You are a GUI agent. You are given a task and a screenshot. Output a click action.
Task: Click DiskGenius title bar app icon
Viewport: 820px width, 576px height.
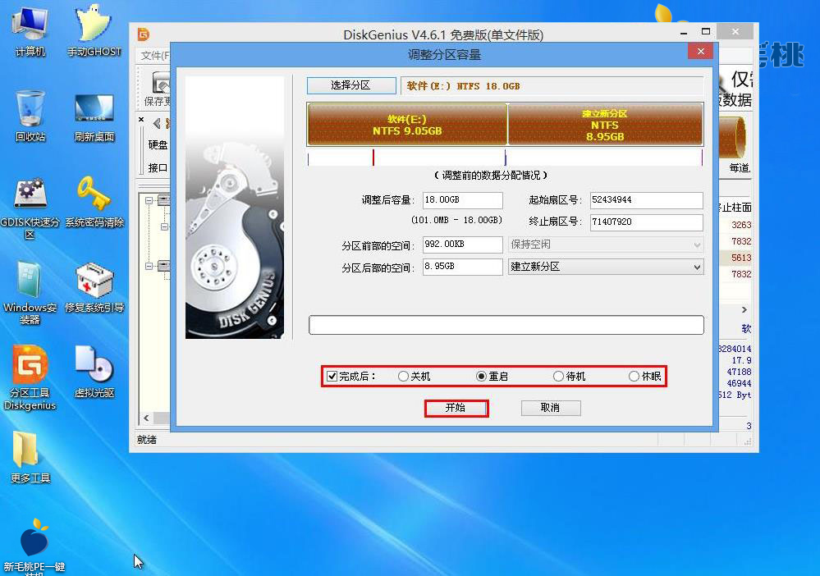(x=144, y=34)
